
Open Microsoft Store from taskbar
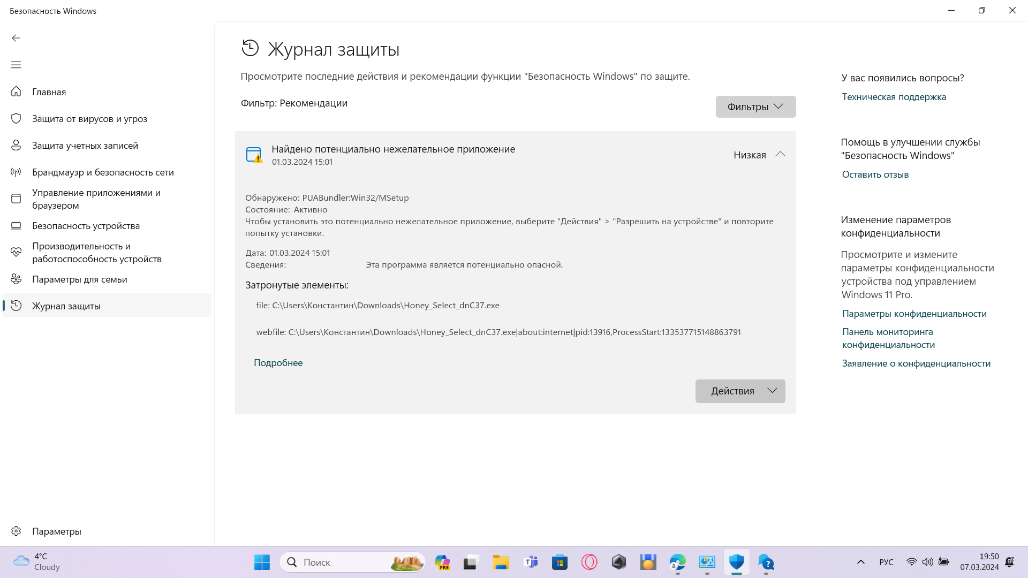pyautogui.click(x=560, y=562)
